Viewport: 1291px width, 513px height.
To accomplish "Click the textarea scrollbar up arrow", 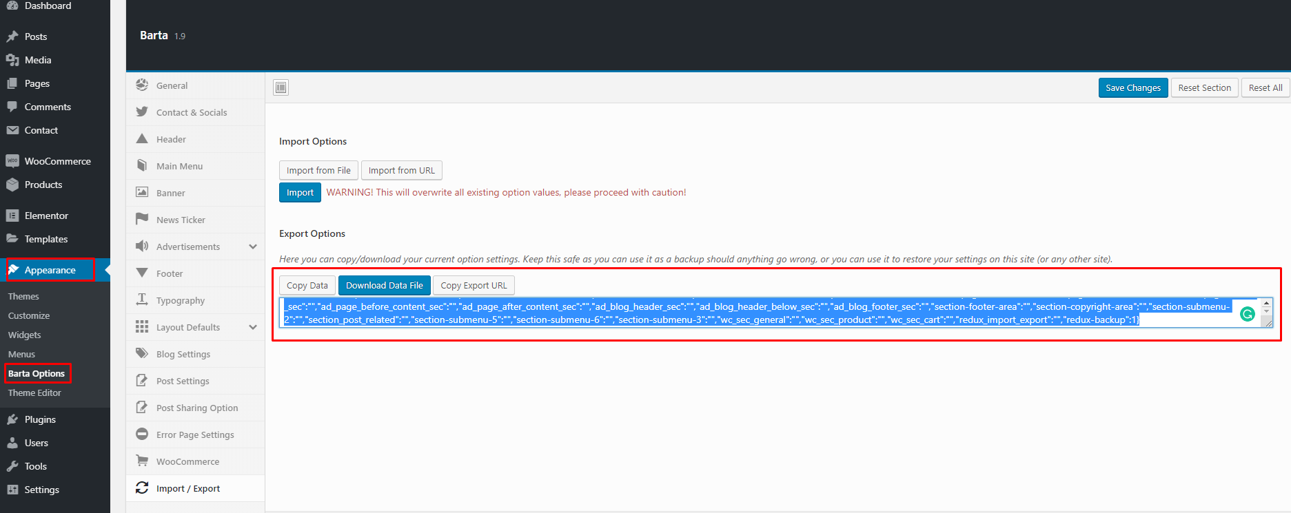I will click(1266, 303).
